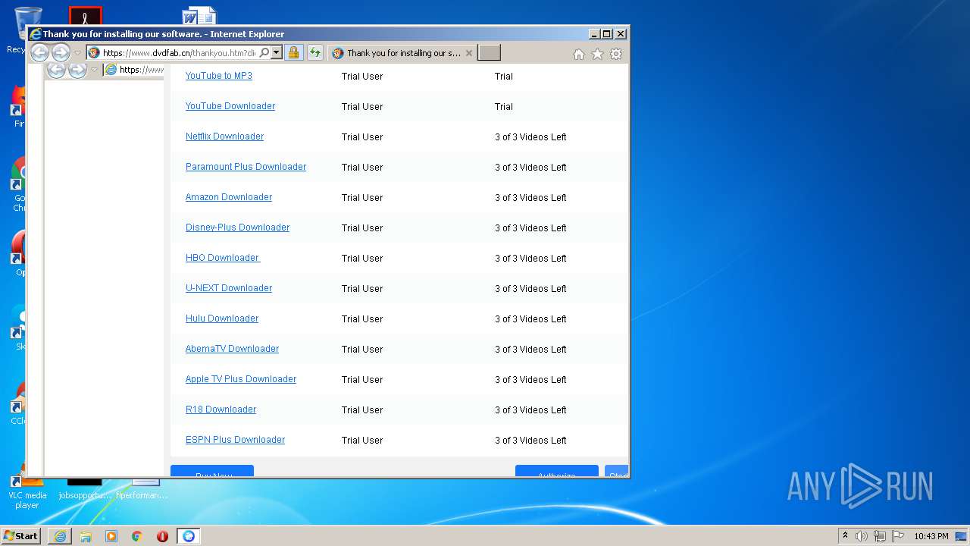Click the network tray icon
Image resolution: width=970 pixels, height=546 pixels.
click(880, 536)
